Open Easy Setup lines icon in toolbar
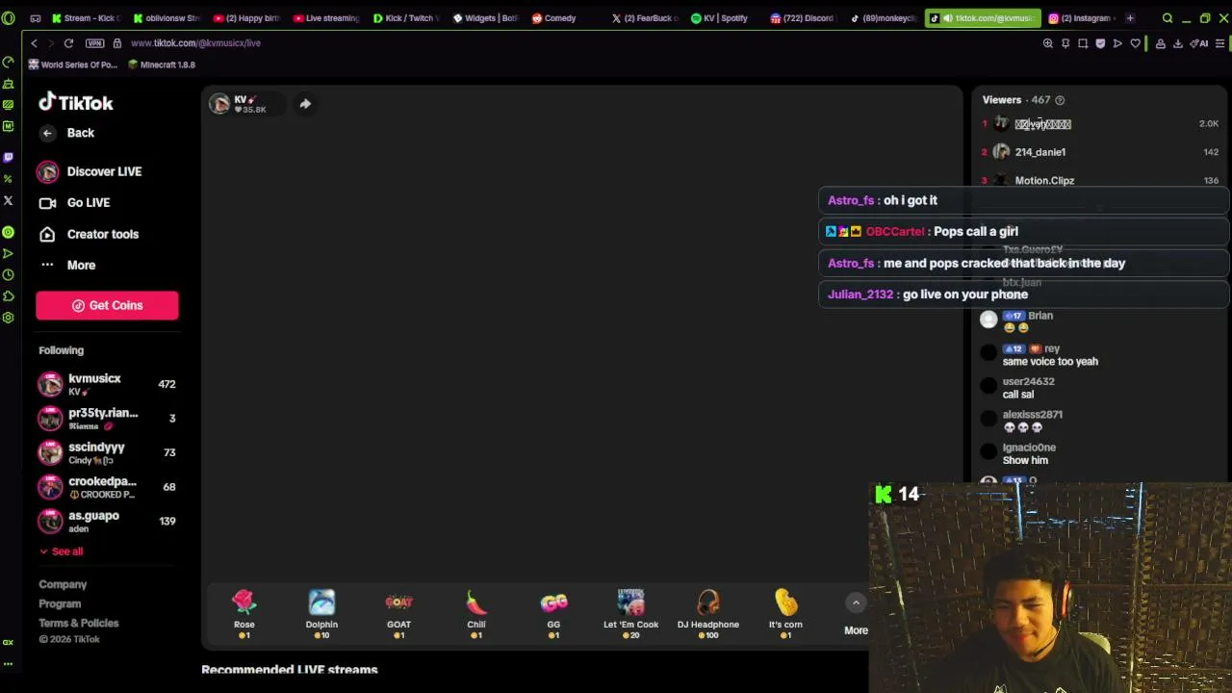1232x693 pixels. 1219,43
